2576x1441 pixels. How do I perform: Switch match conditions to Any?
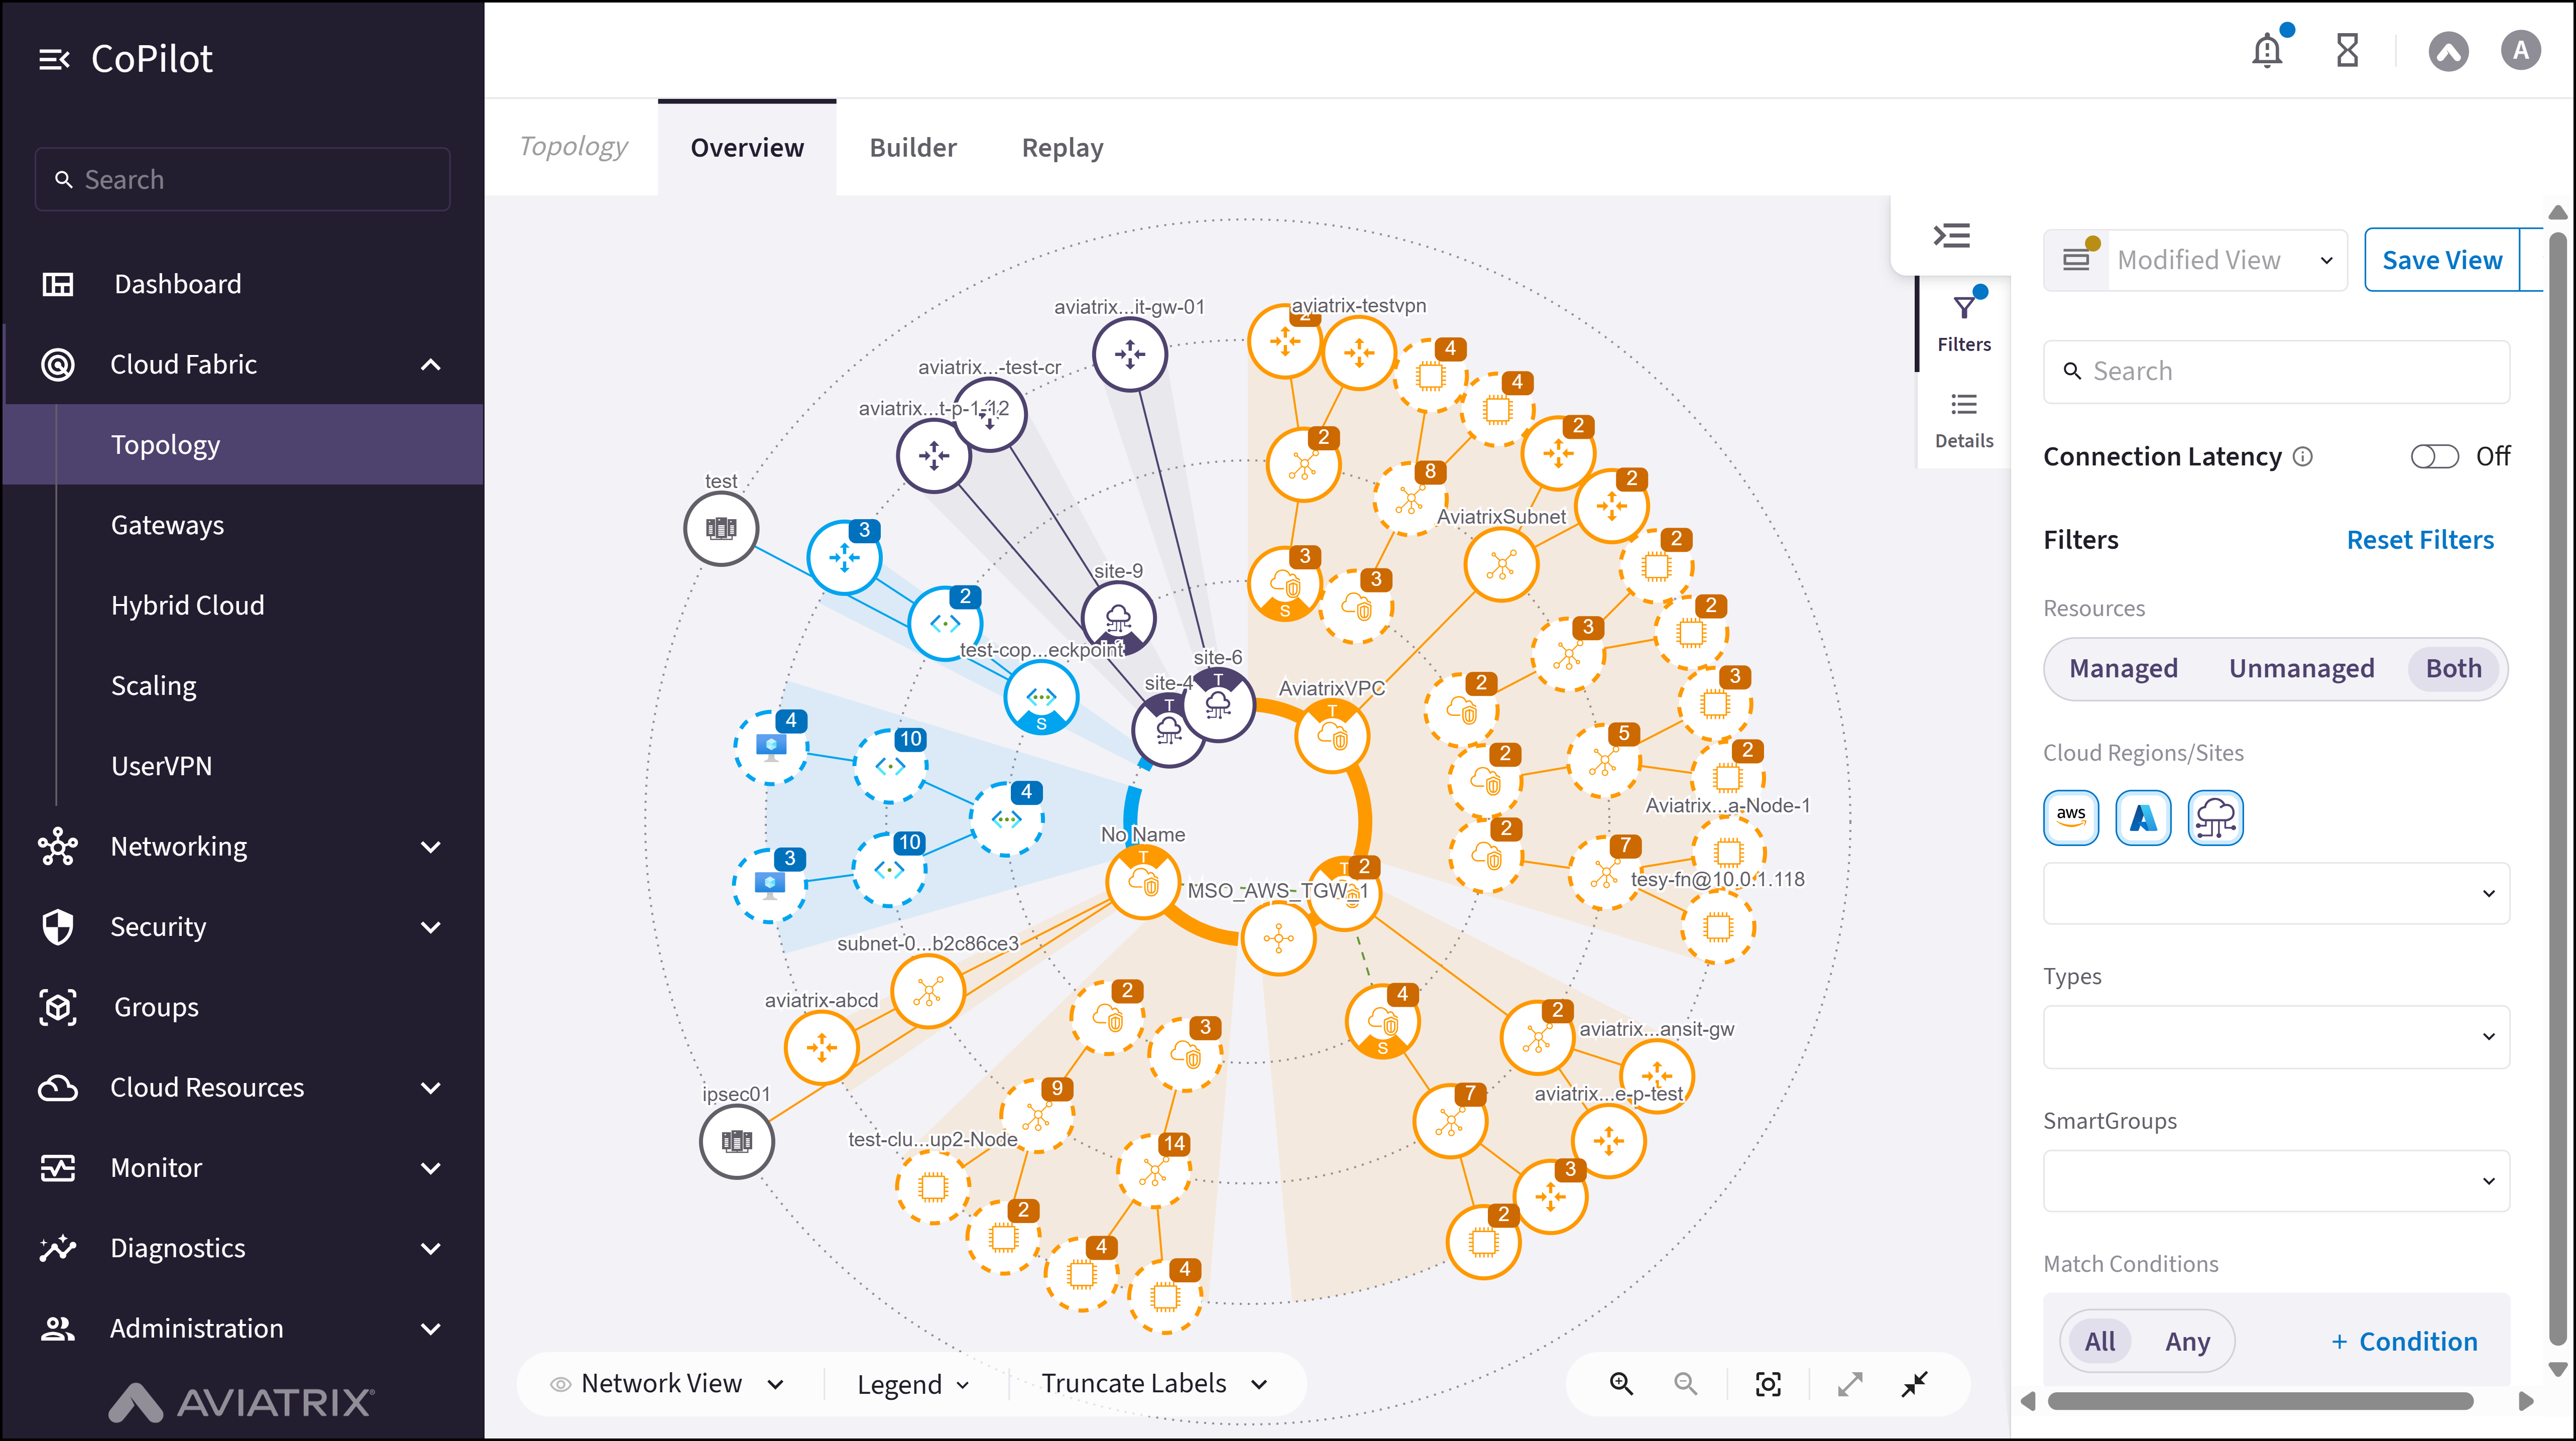[2187, 1341]
